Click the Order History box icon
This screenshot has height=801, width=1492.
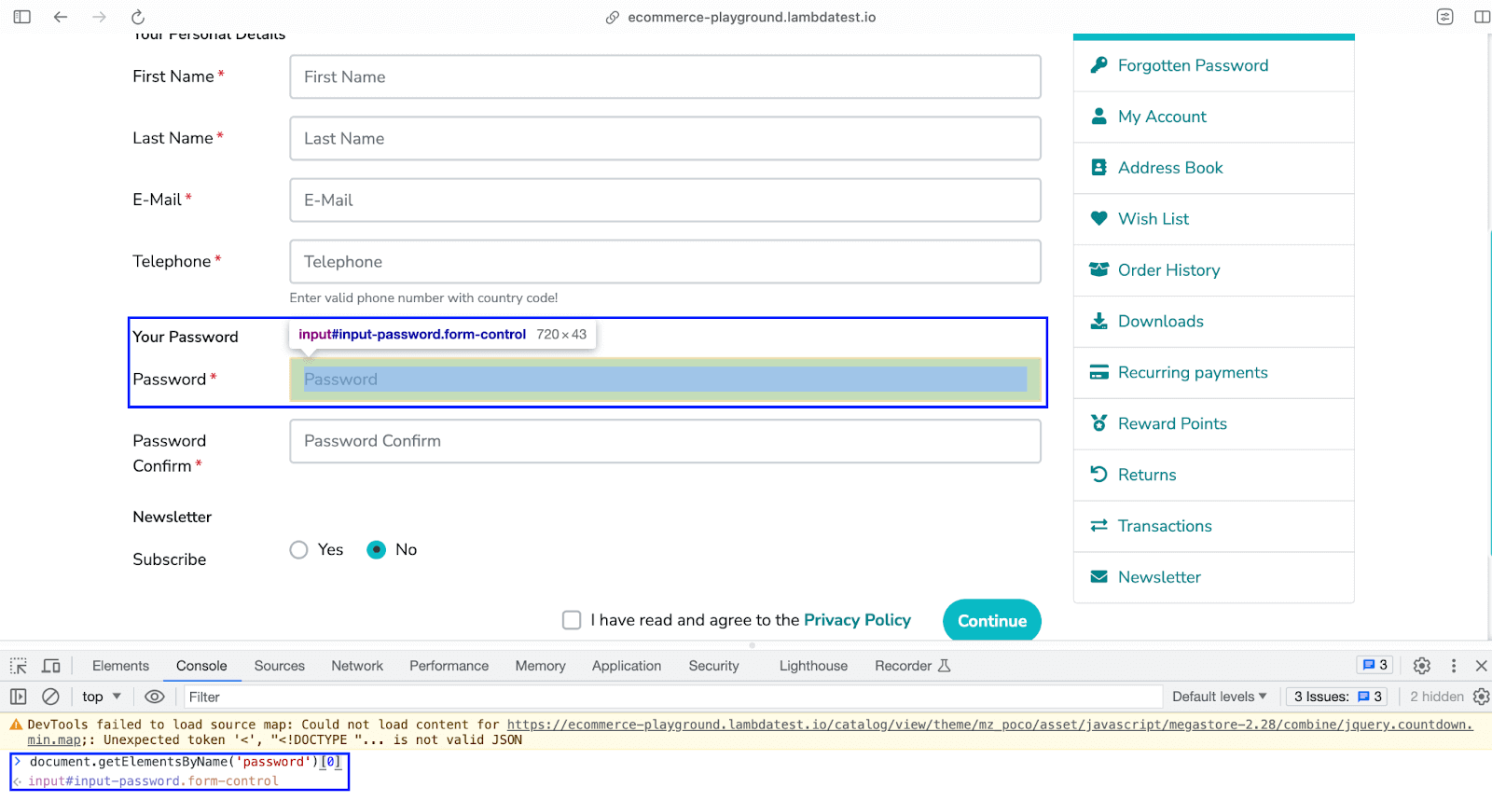click(1099, 269)
